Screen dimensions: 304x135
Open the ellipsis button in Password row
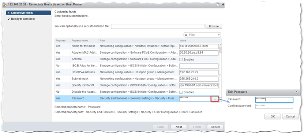point(215,99)
